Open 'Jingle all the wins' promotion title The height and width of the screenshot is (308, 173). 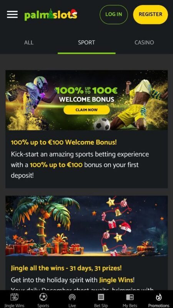pos(66,268)
